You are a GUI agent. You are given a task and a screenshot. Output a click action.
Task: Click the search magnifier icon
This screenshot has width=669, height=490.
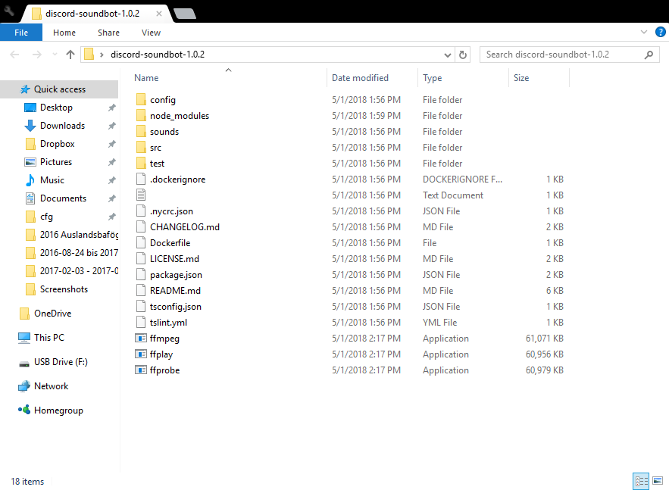click(x=649, y=55)
